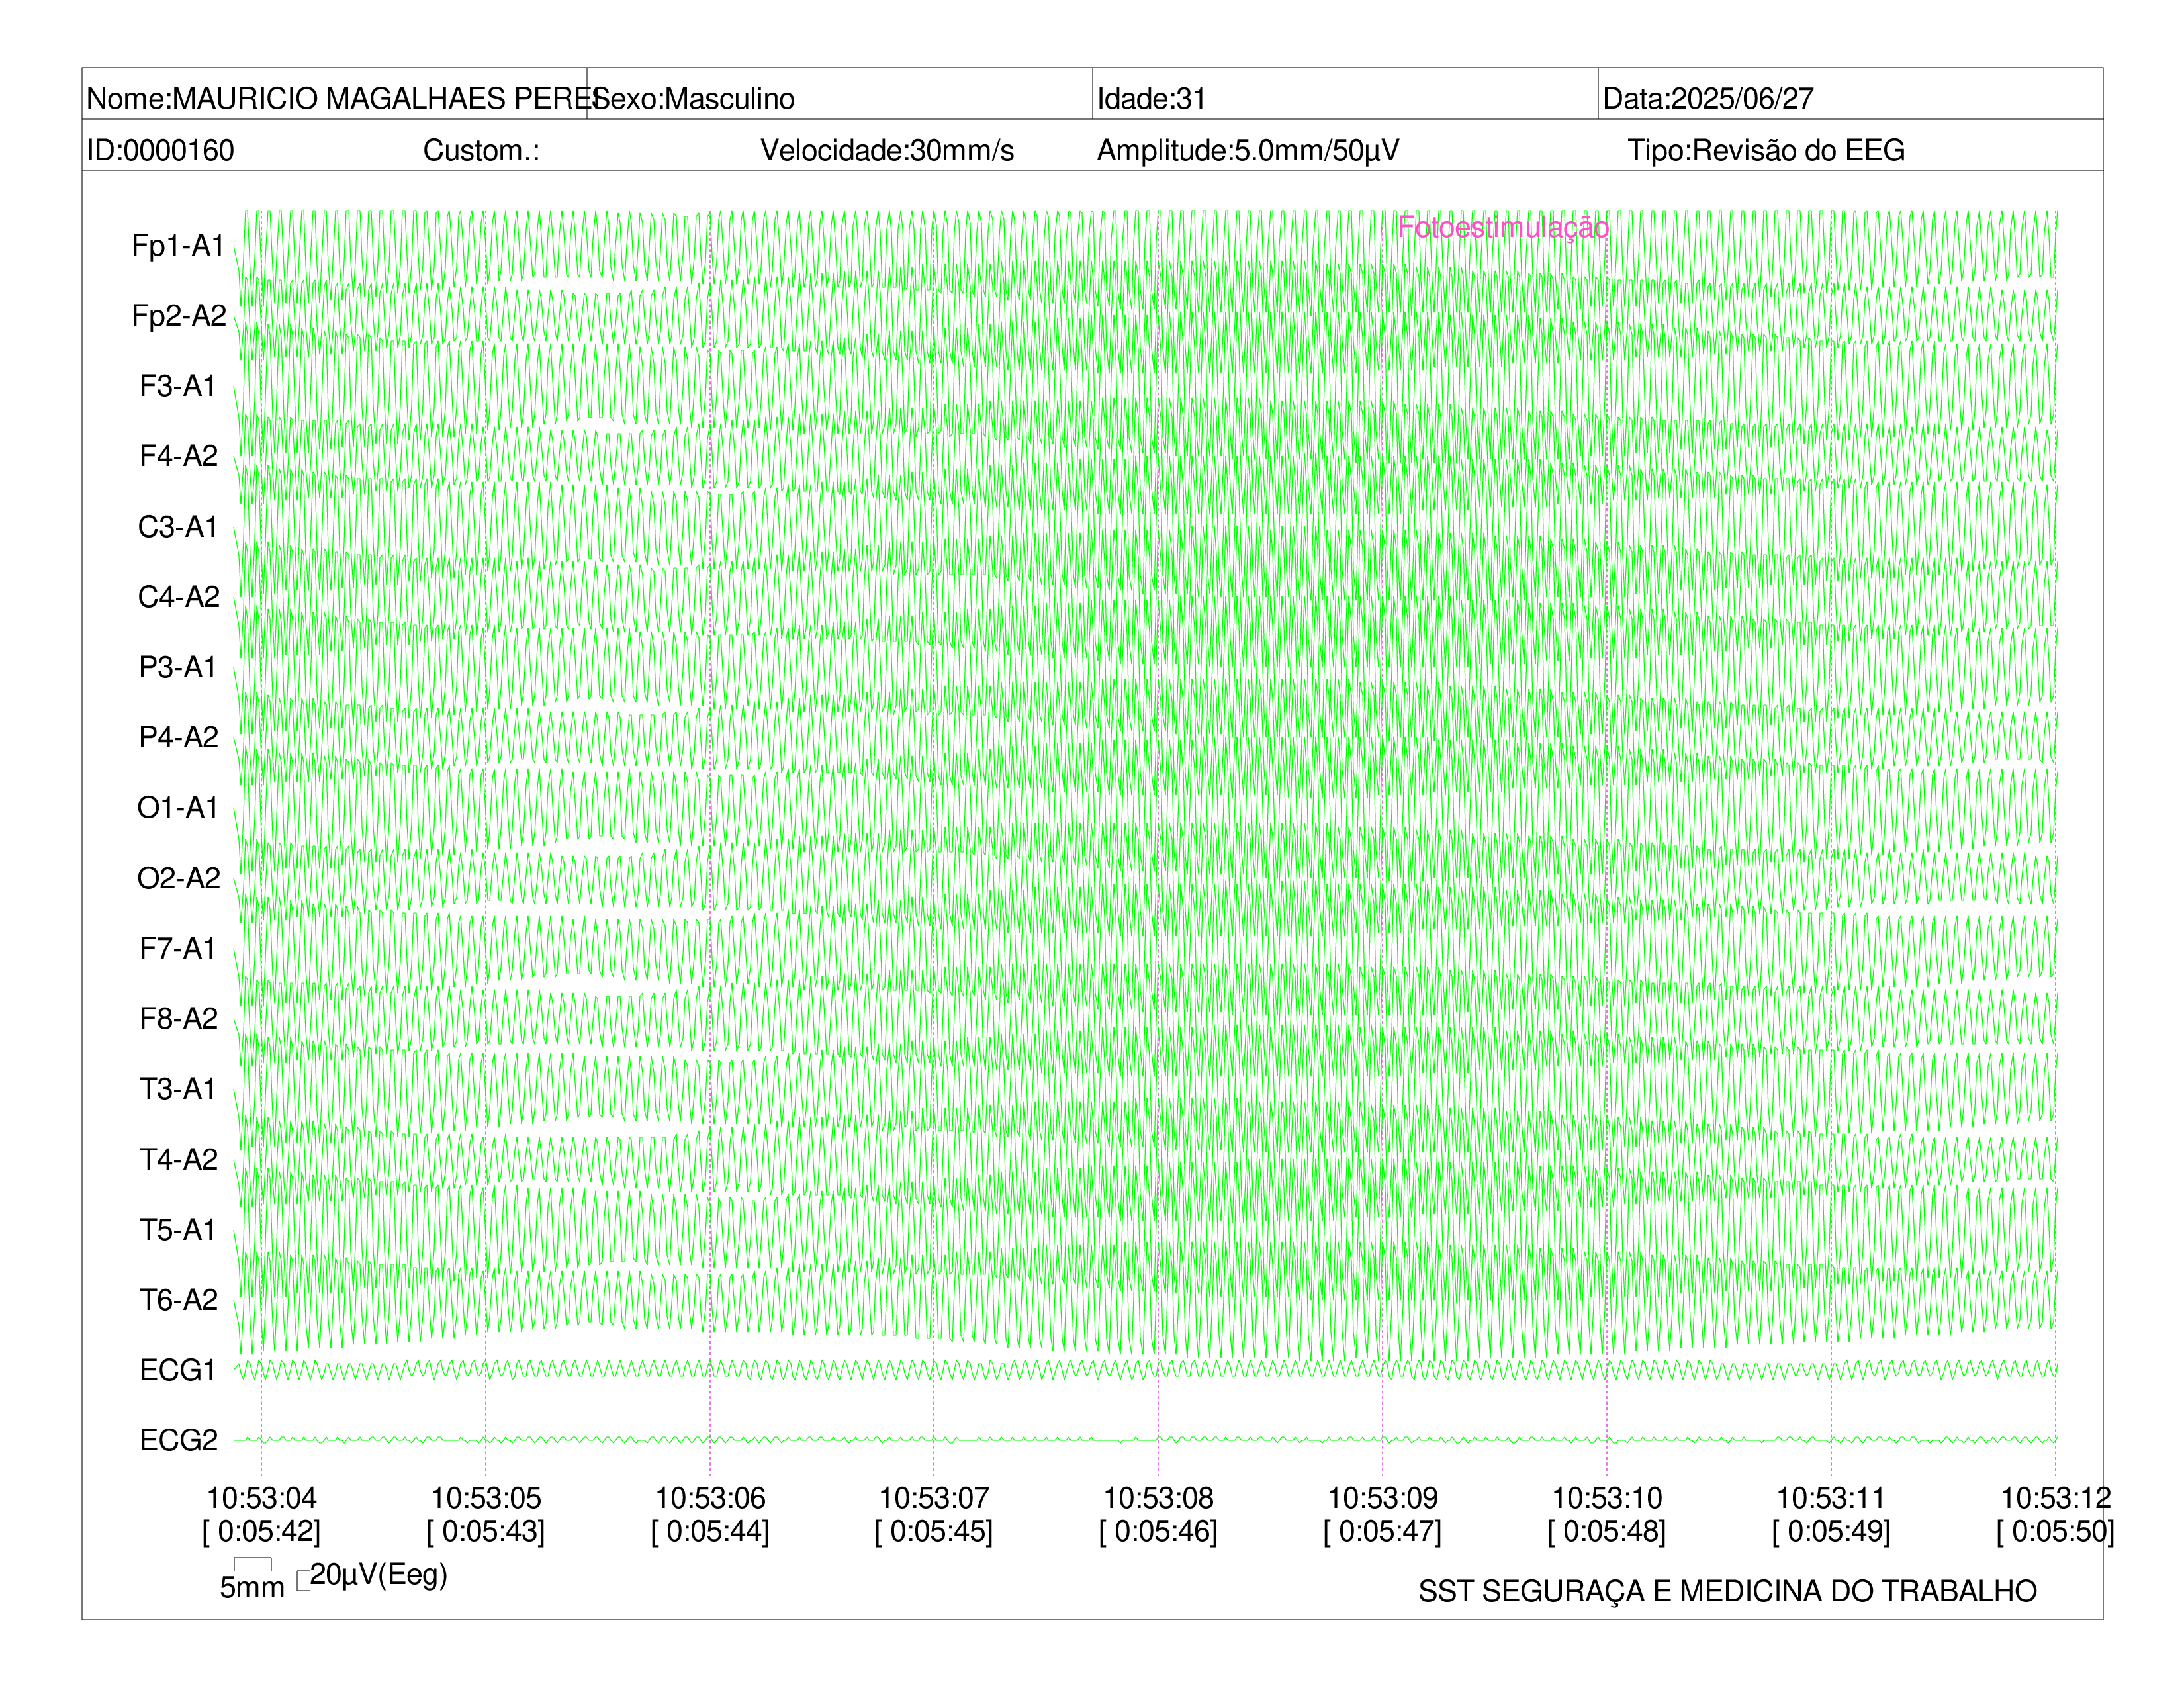Click the F8-A2 channel label
The height and width of the screenshot is (1688, 2184).
coord(178,1018)
